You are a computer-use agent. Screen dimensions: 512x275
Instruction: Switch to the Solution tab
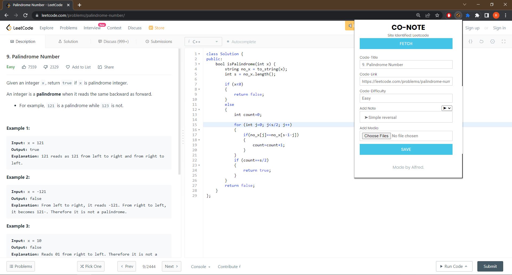(x=68, y=42)
